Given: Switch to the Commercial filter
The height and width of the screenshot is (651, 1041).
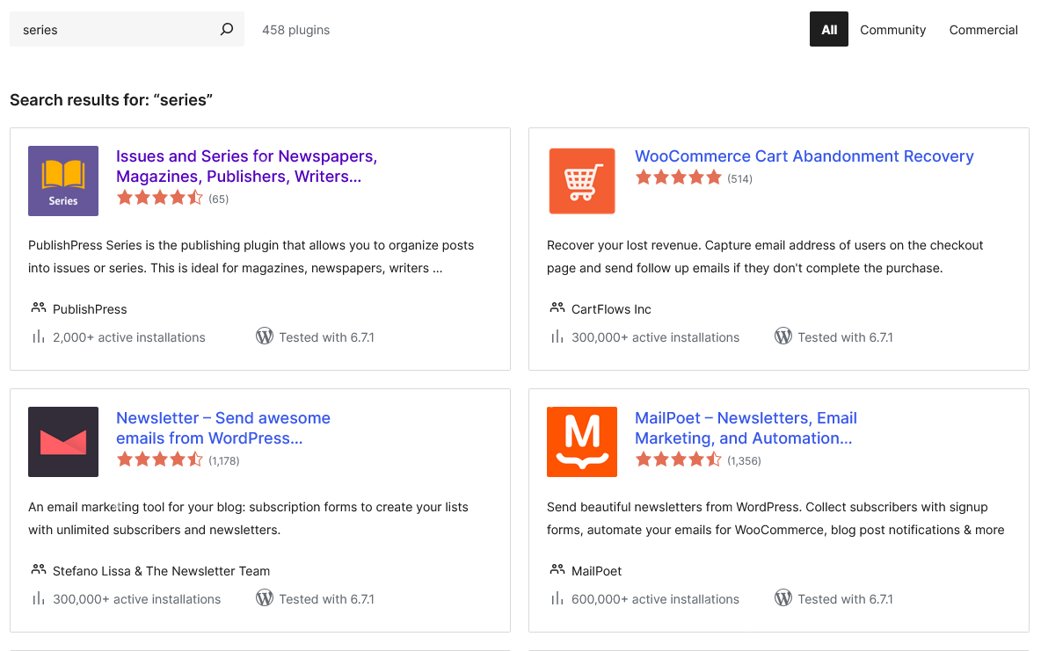Looking at the screenshot, I should [983, 30].
